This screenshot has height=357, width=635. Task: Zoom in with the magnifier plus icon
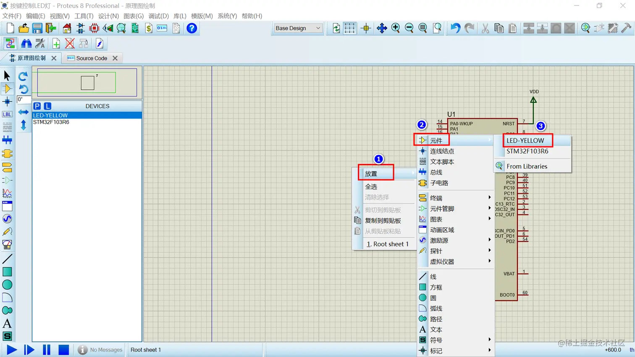(396, 28)
